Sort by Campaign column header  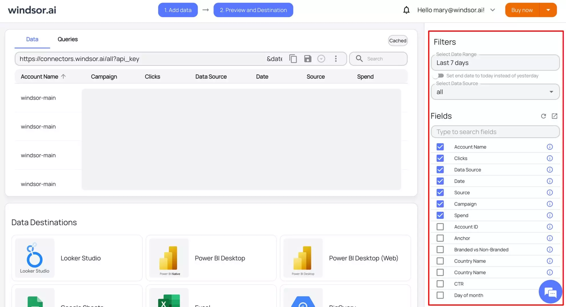pyautogui.click(x=104, y=76)
